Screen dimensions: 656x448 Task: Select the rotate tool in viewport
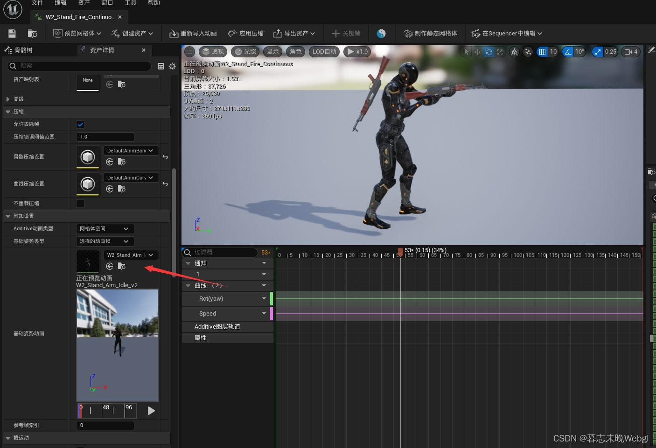489,52
